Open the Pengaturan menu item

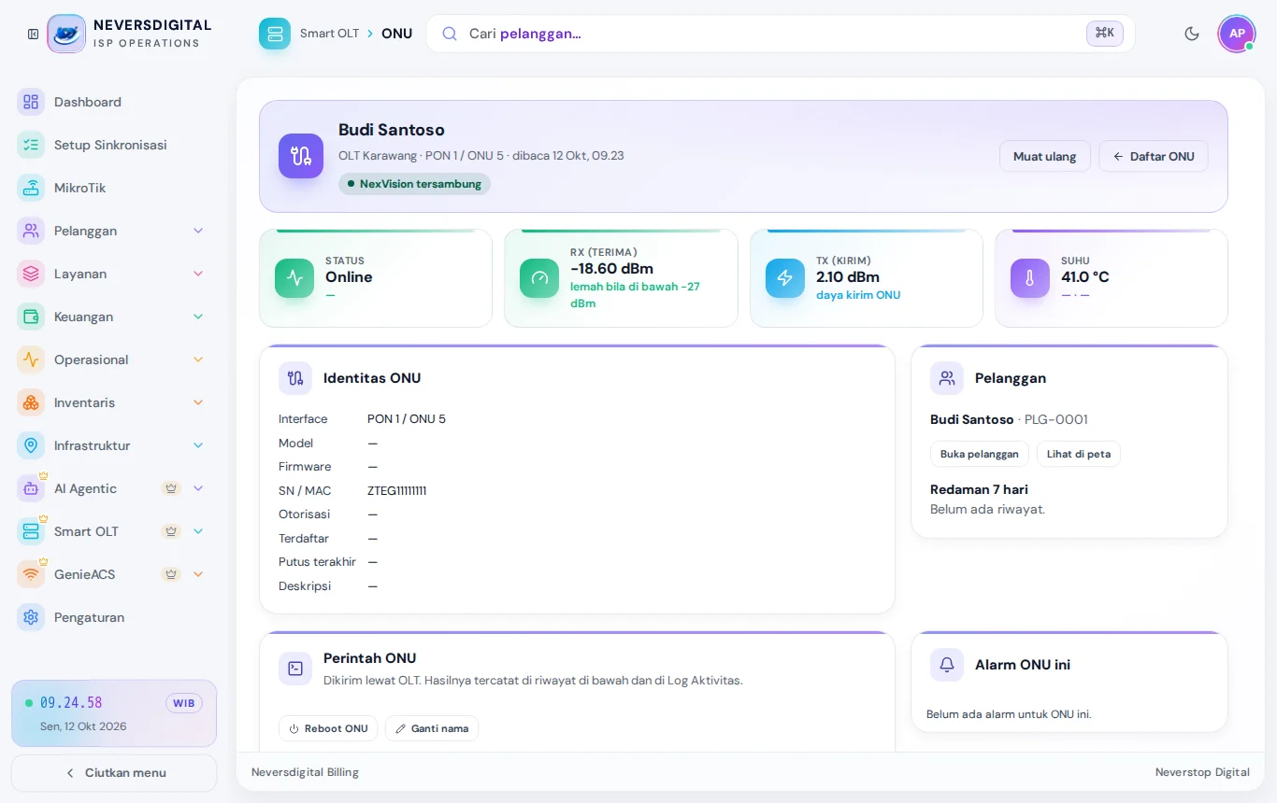(114, 617)
